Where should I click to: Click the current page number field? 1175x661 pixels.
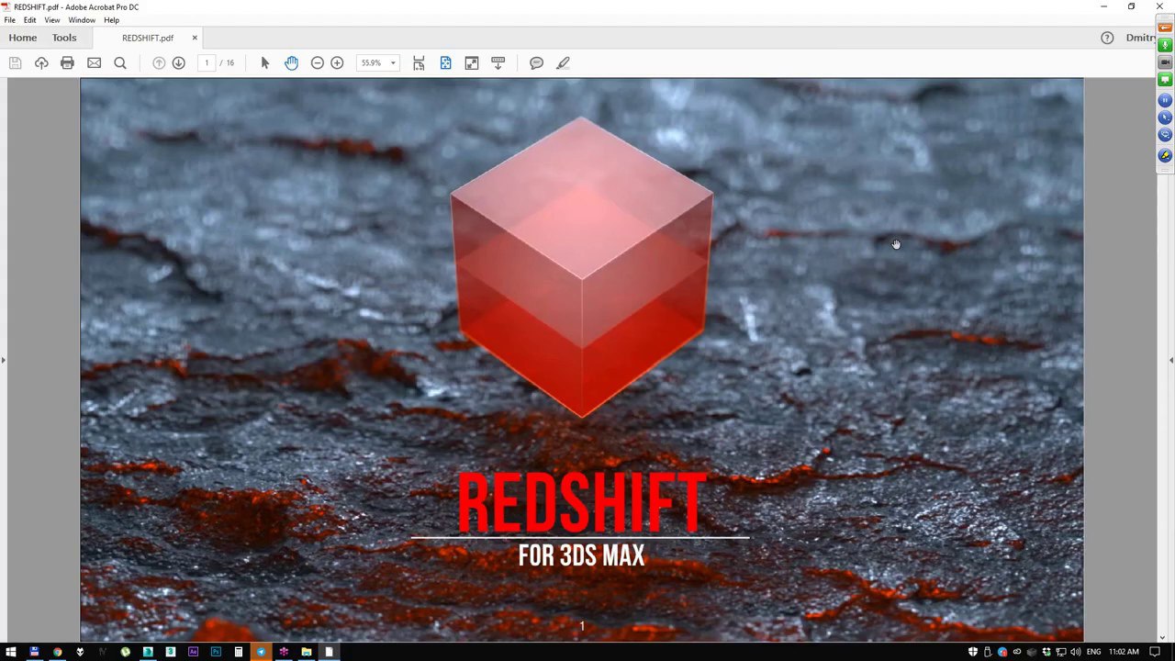[x=207, y=62]
